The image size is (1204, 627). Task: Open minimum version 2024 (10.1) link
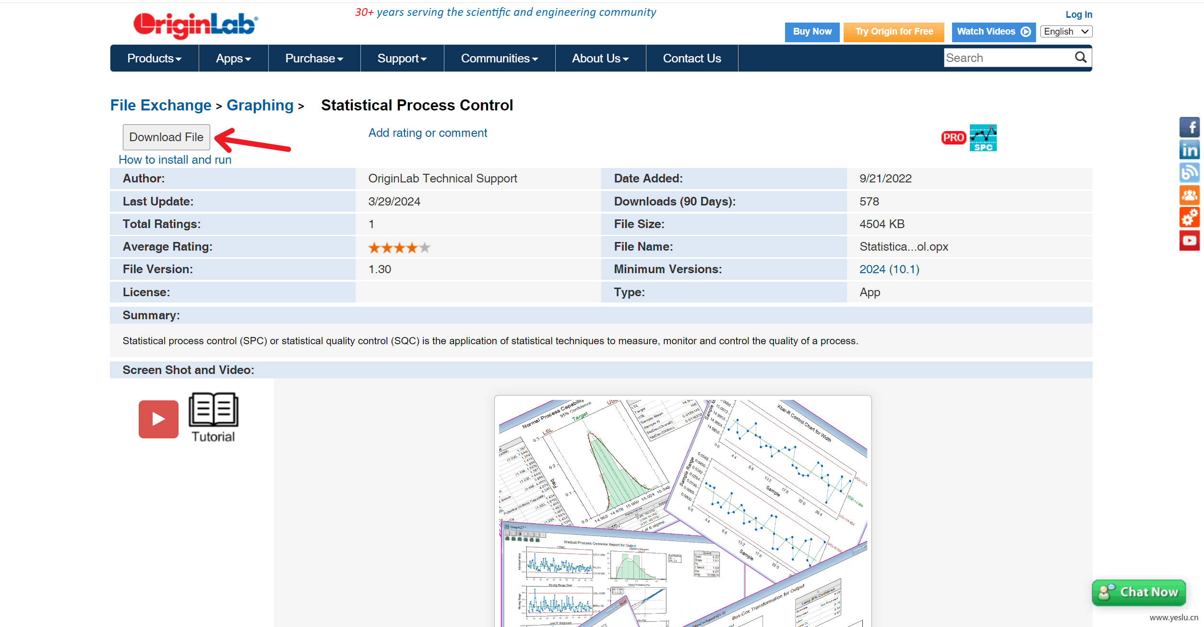tap(889, 269)
